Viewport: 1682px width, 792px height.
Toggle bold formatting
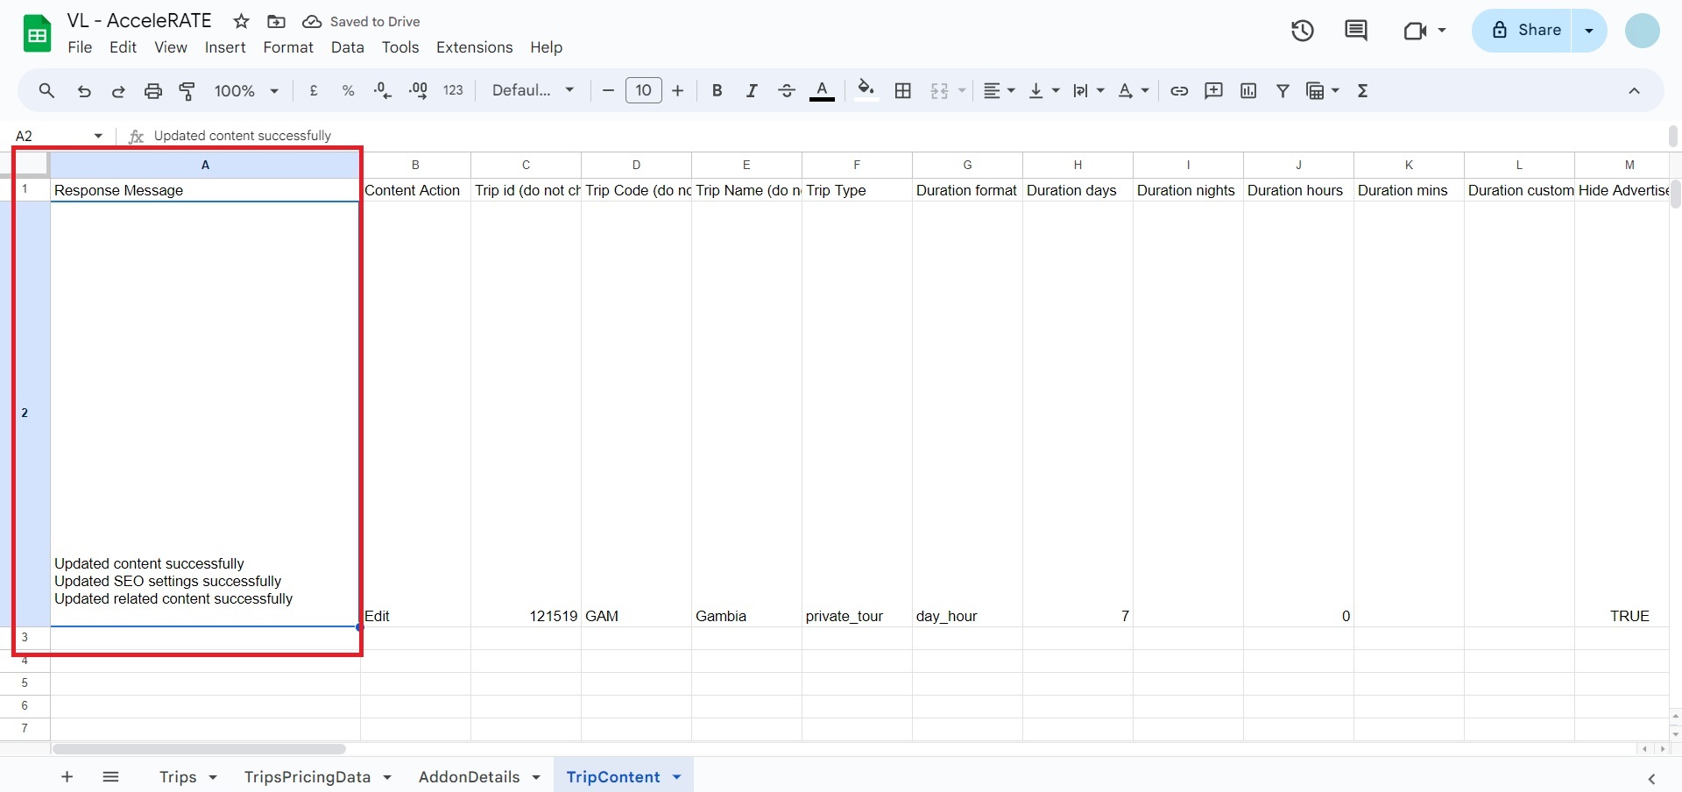click(x=717, y=90)
